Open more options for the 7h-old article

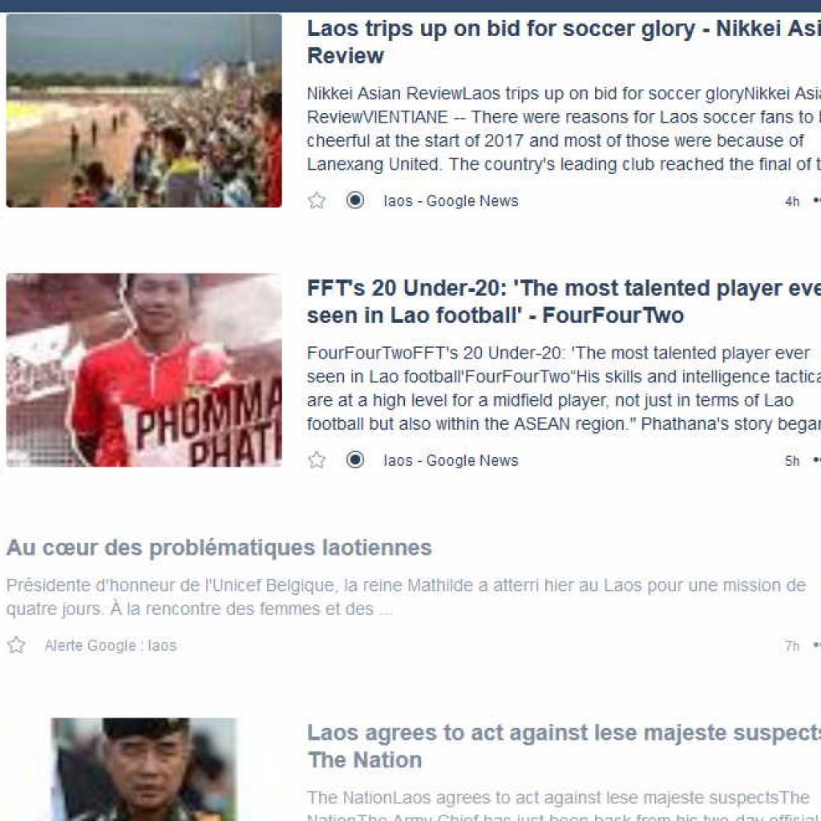click(817, 645)
